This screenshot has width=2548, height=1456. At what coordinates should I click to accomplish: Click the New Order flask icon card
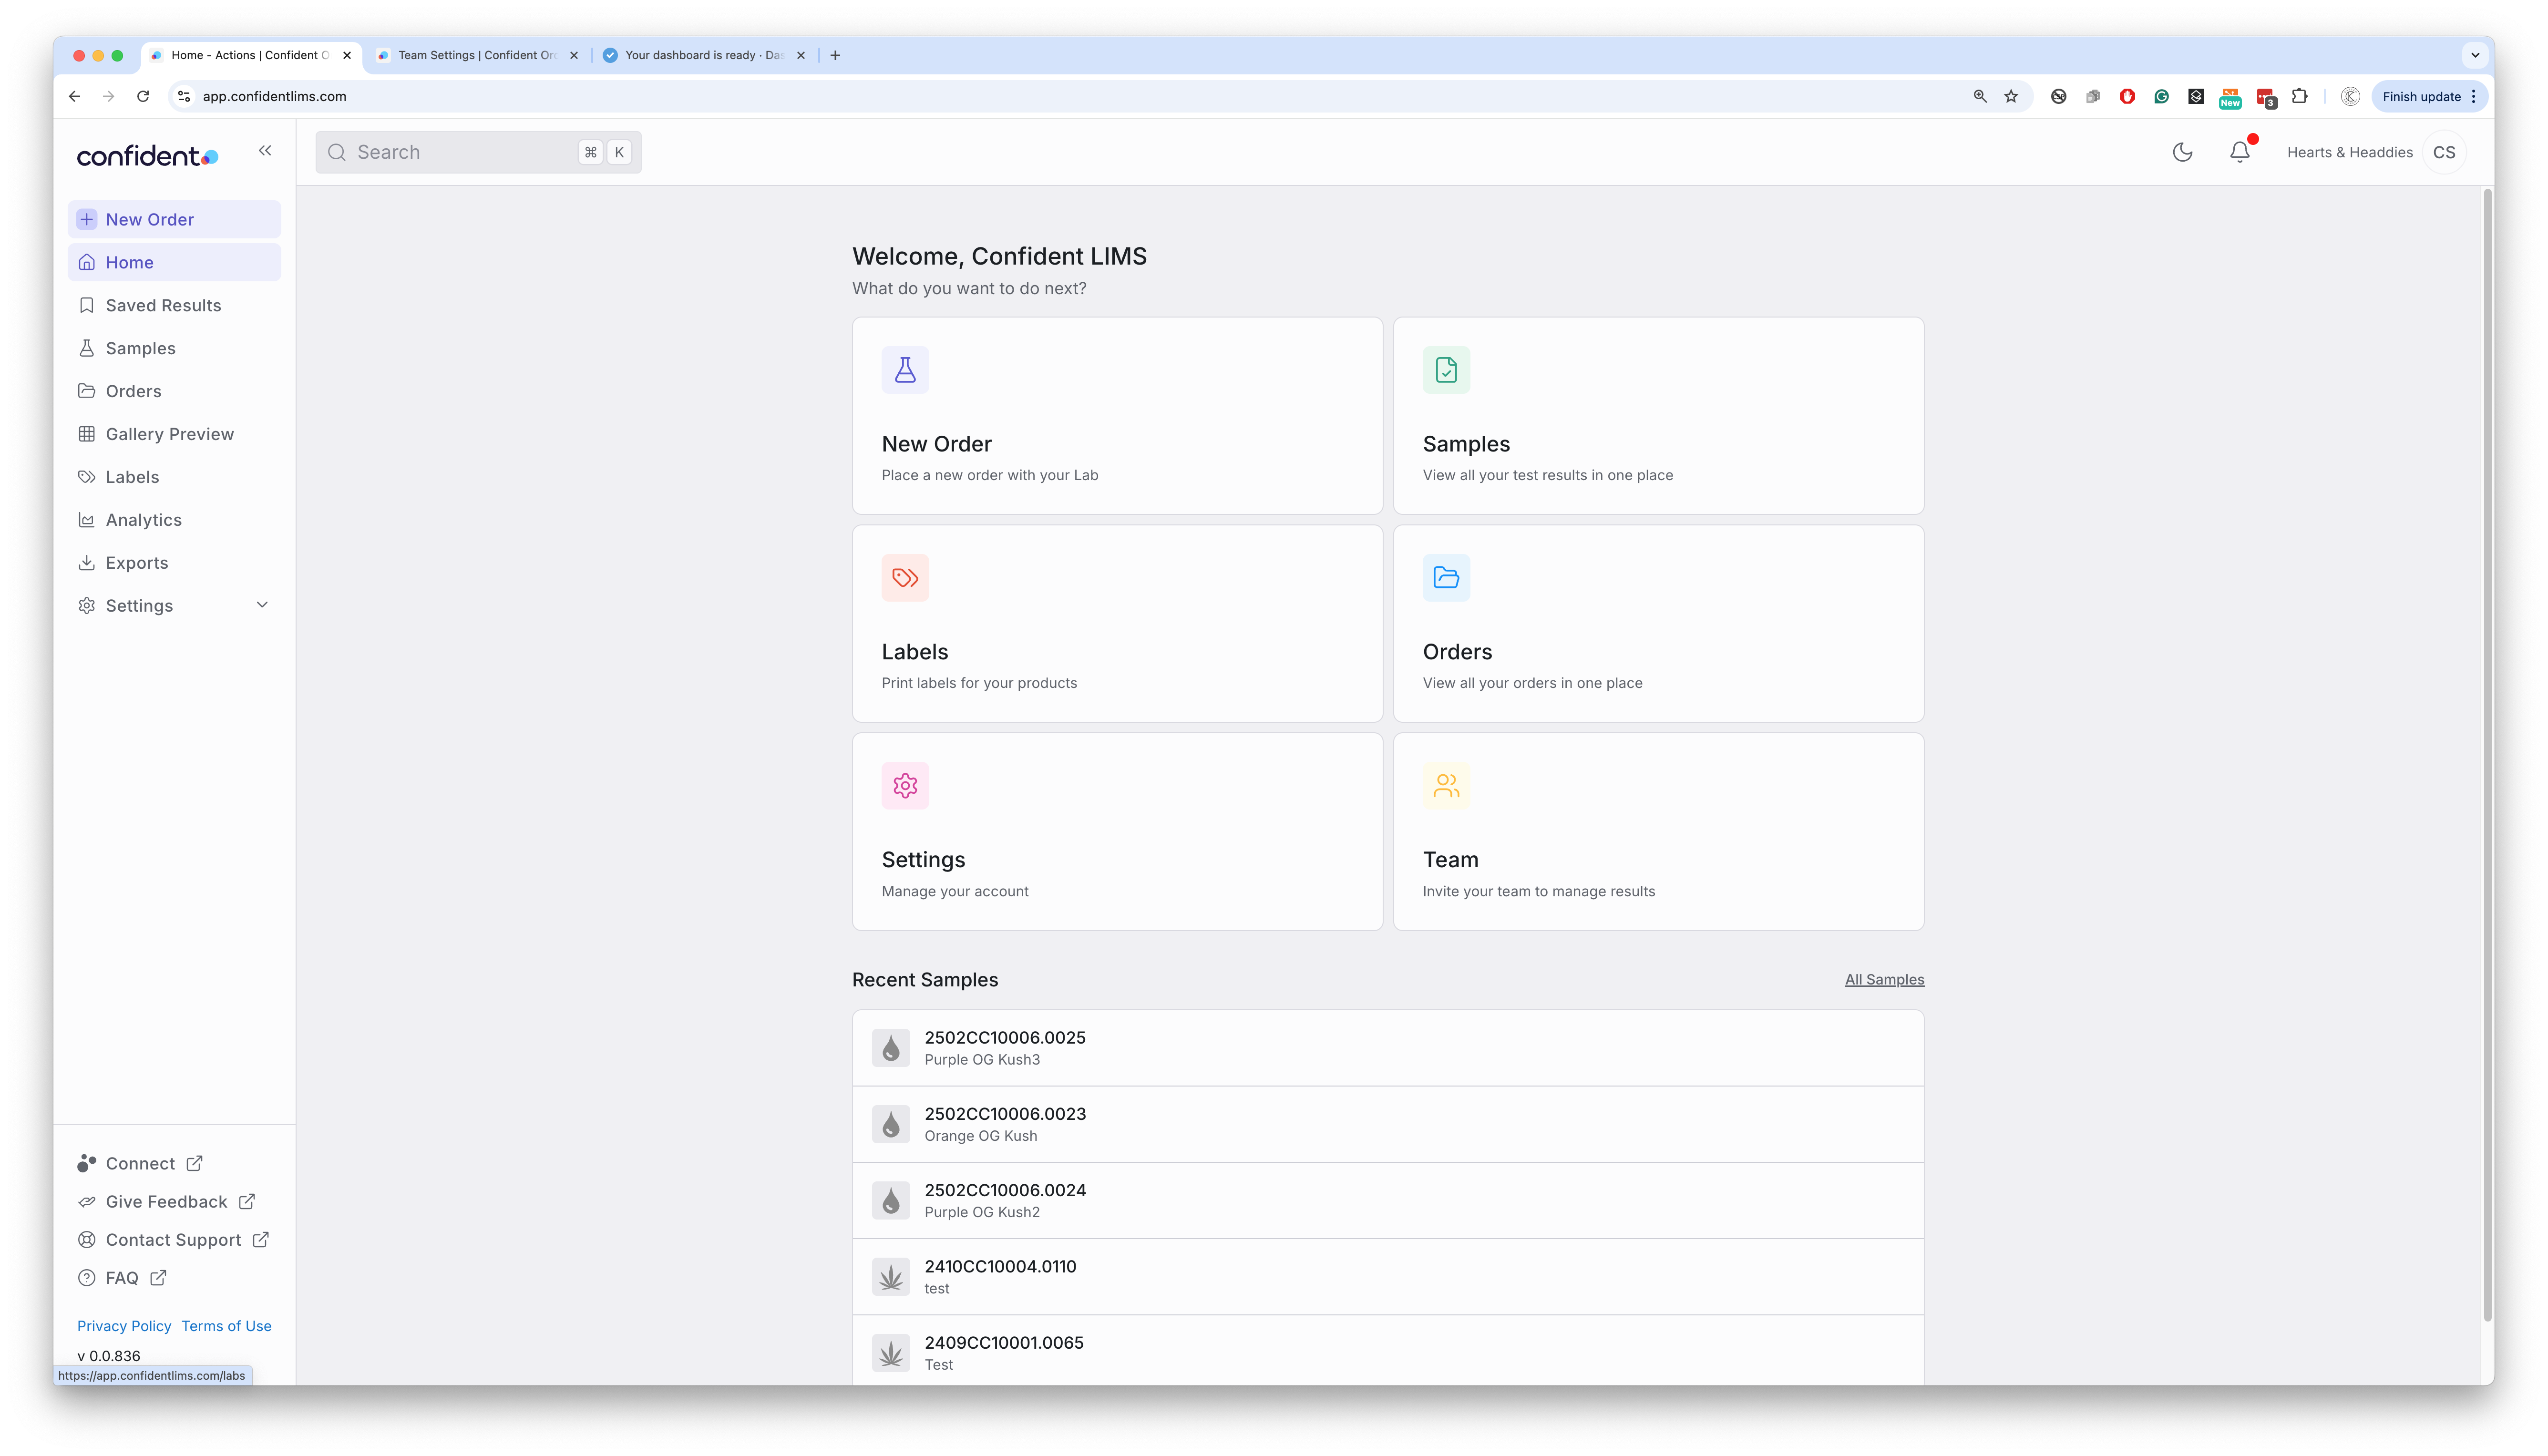tap(905, 370)
